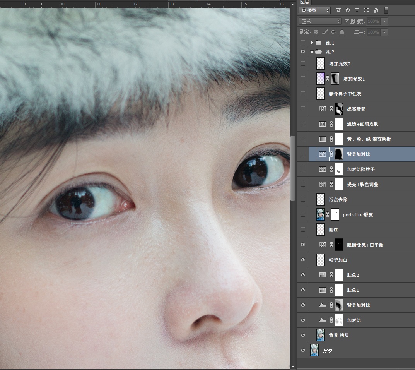This screenshot has width=415, height=370.
Task: Show the 增加光效2 layer
Action: [x=303, y=63]
